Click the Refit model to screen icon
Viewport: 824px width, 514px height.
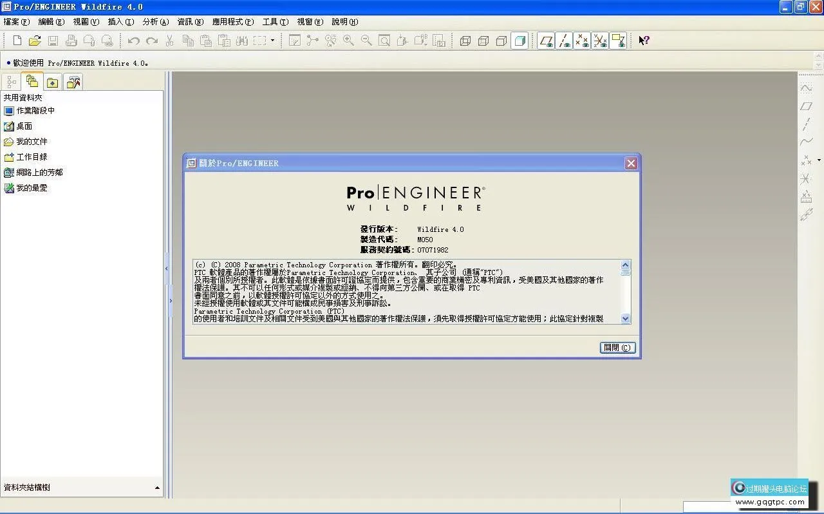[384, 40]
